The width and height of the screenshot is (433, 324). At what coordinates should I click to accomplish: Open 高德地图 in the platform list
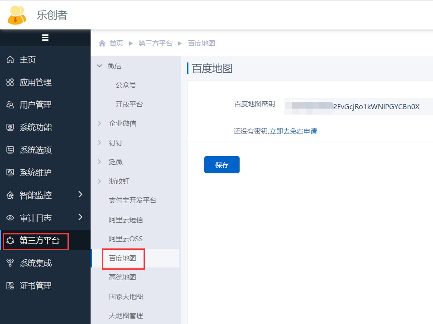click(x=122, y=277)
